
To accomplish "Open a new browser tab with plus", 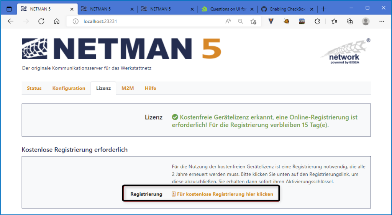I will click(x=323, y=9).
